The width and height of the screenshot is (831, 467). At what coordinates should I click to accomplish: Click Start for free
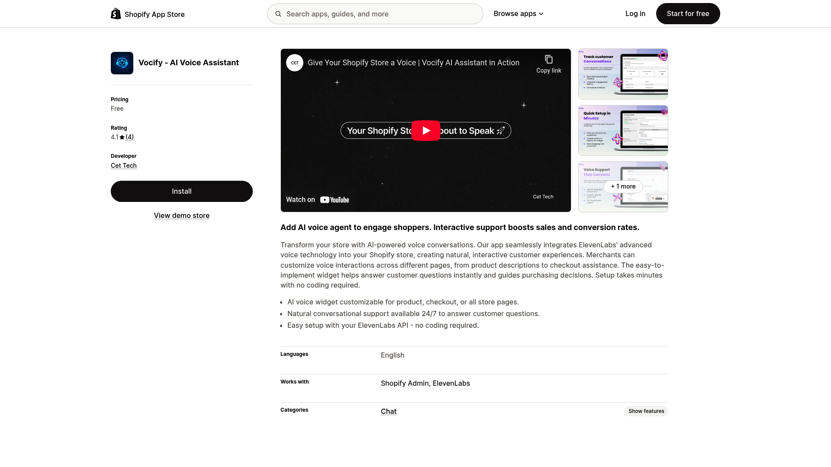click(688, 13)
